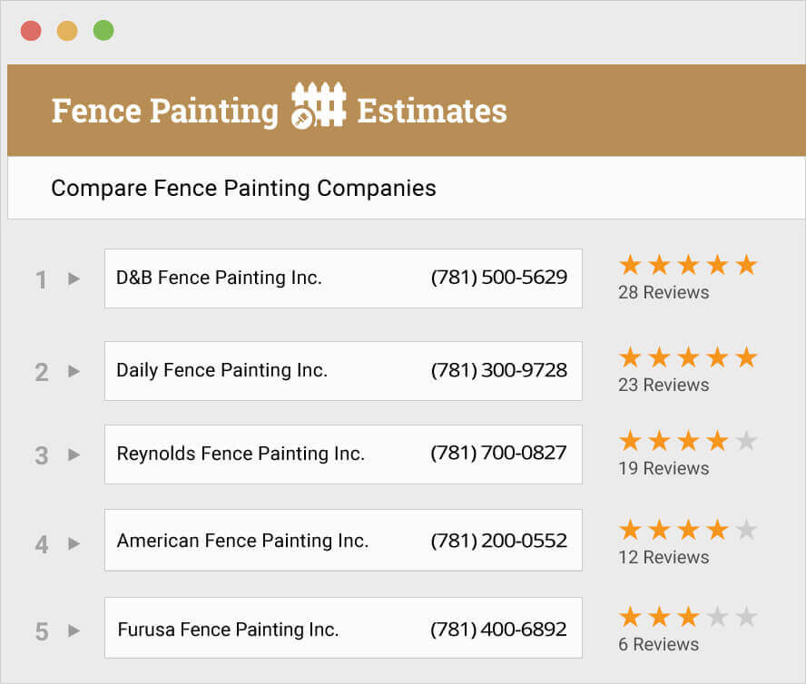Click the fourth star for American Fence Painting
This screenshot has width=806, height=684.
click(716, 529)
